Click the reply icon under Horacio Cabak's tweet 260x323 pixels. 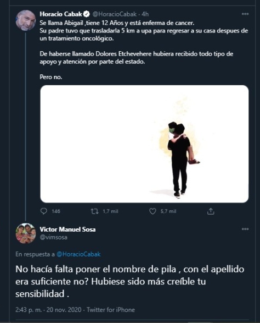coord(44,211)
